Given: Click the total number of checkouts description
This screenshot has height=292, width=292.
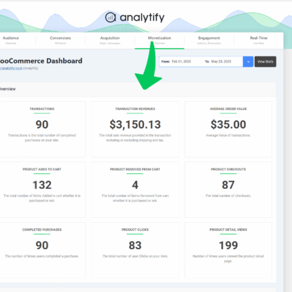Looking at the screenshot, I should (x=228, y=196).
